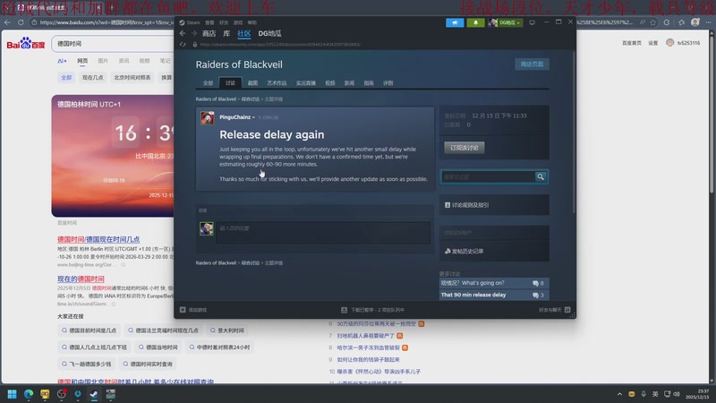
Task: Click PinguChainz avatar on the post
Action: tap(208, 118)
